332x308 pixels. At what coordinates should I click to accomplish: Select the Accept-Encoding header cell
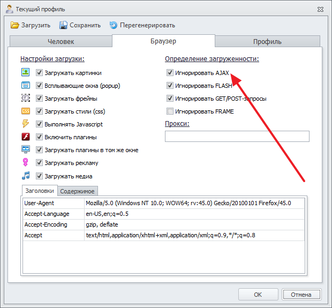pos(54,224)
